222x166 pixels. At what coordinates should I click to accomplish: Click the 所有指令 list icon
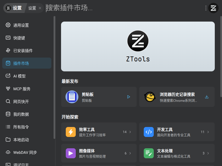pyautogui.click(x=8, y=127)
